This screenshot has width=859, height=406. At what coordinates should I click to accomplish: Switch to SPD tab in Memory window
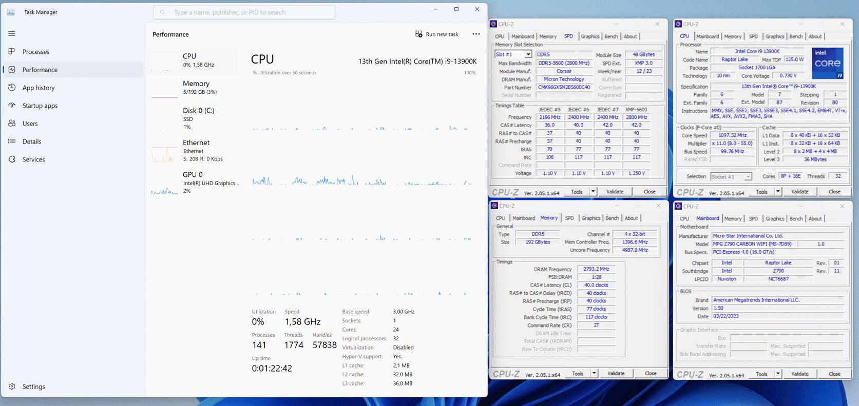569,218
